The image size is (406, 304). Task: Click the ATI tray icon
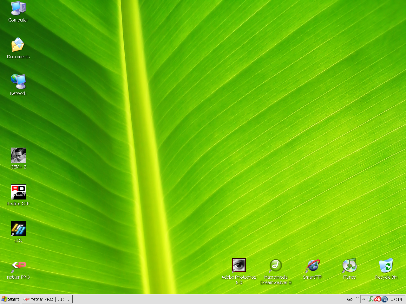[x=377, y=299]
